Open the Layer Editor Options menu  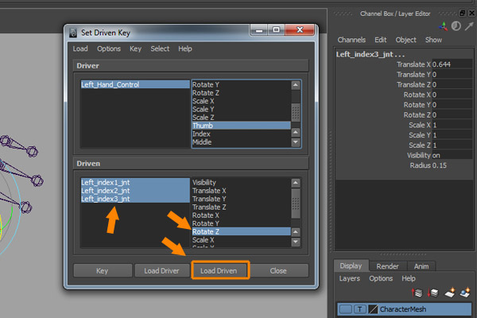tap(381, 278)
